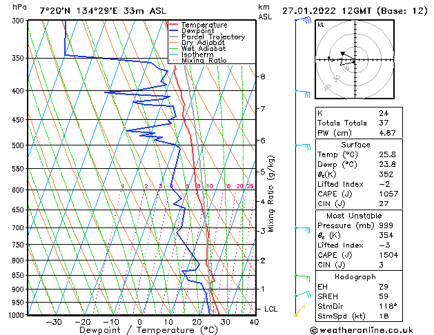Click the wind barb at 700 hPa level
This screenshot has height=335, width=434.
pos(302,230)
